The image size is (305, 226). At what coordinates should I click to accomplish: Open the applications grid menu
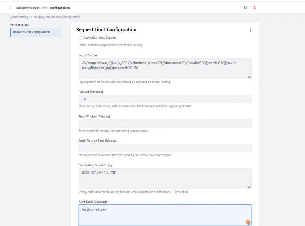pos(246,7)
